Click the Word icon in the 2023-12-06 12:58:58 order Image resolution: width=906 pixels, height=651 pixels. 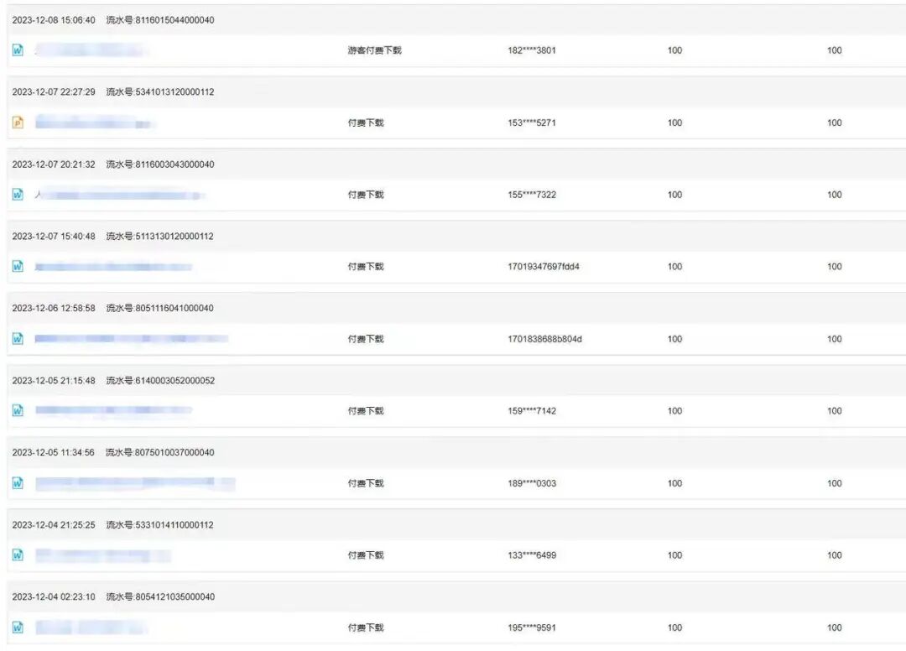18,338
